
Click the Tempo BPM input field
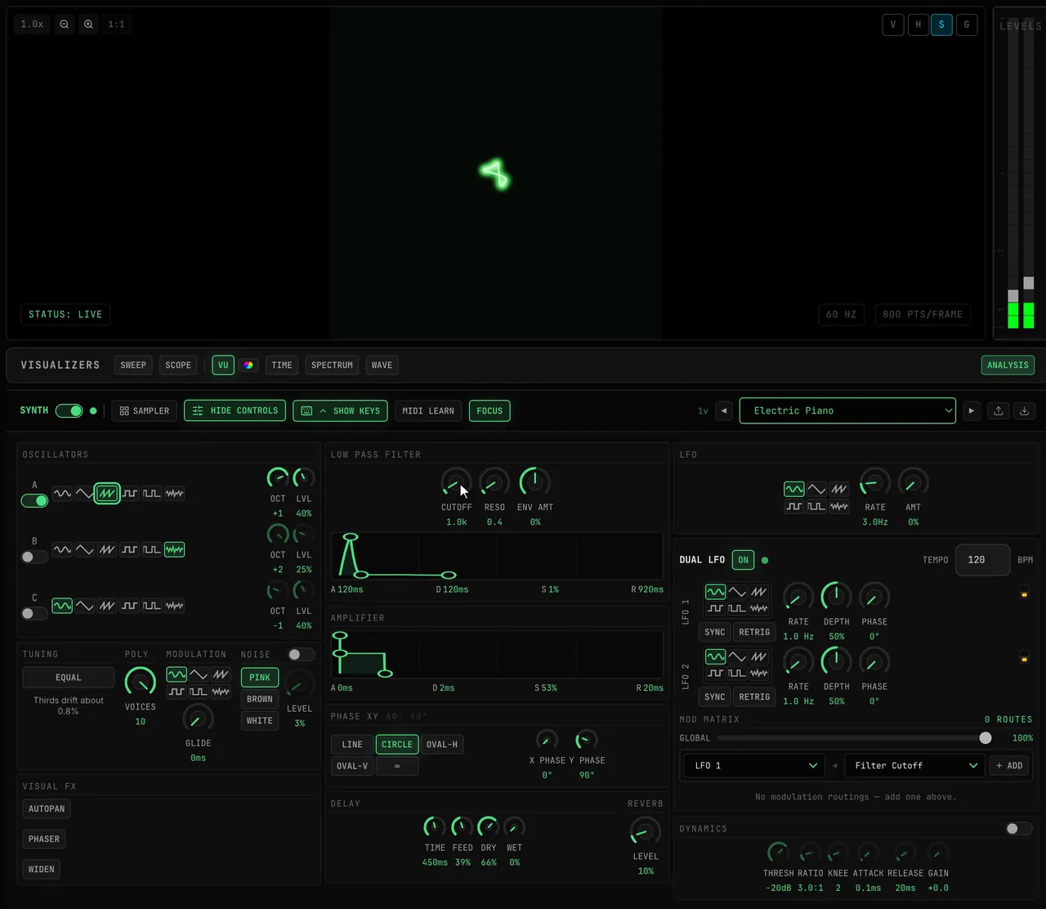(x=982, y=560)
